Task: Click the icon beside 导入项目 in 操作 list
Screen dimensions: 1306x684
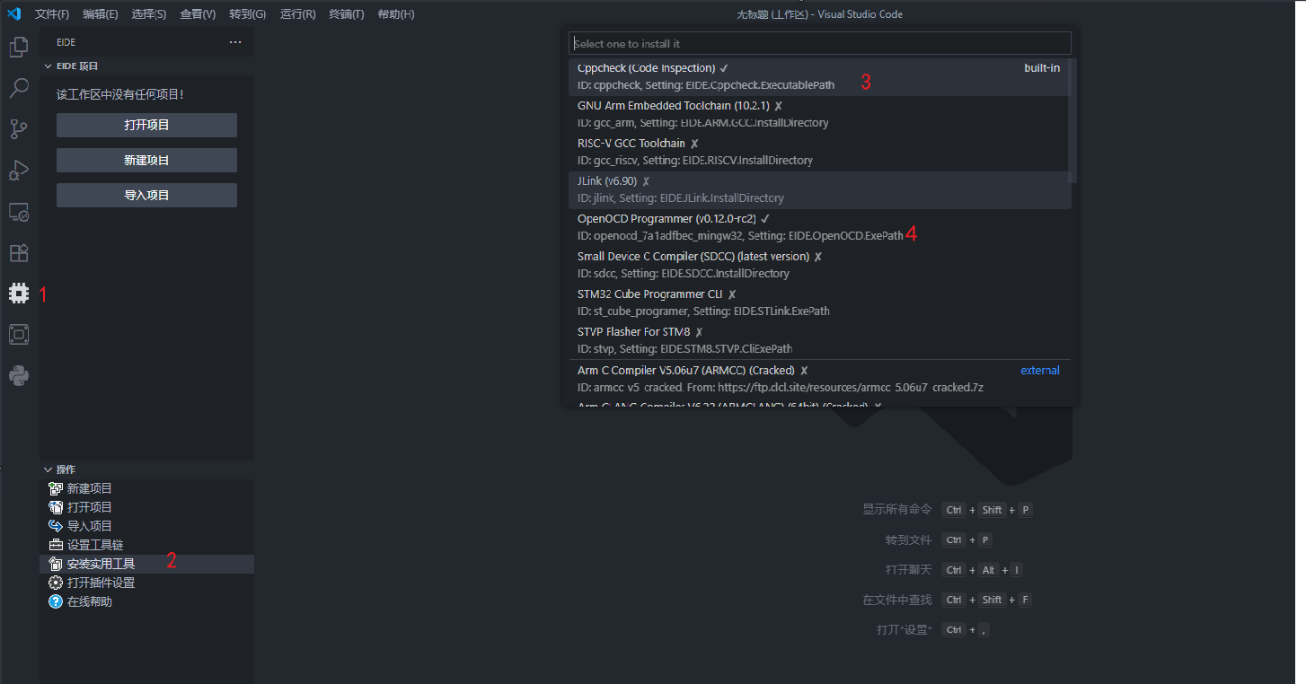Action: (x=56, y=526)
